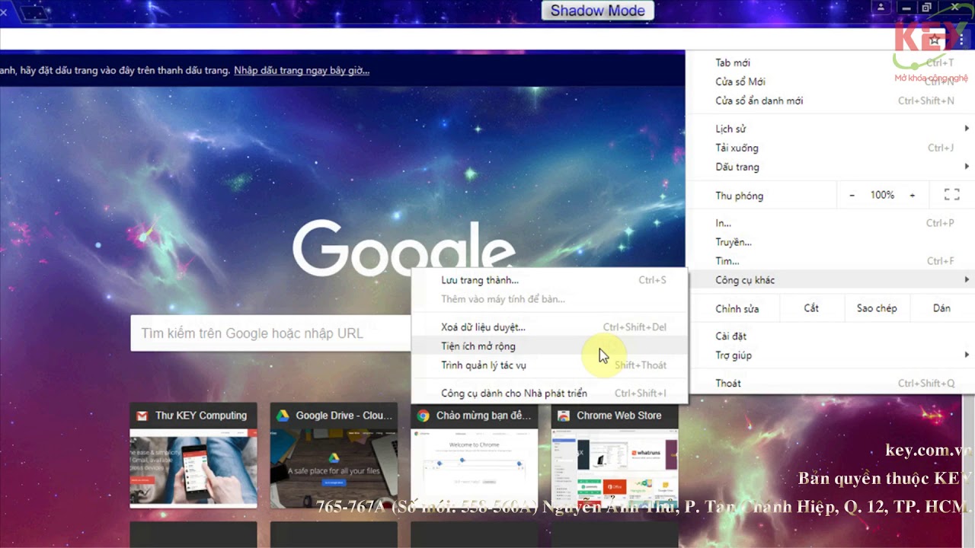Choose Thoát to quit Chrome
This screenshot has width=975, height=548.
(830, 383)
